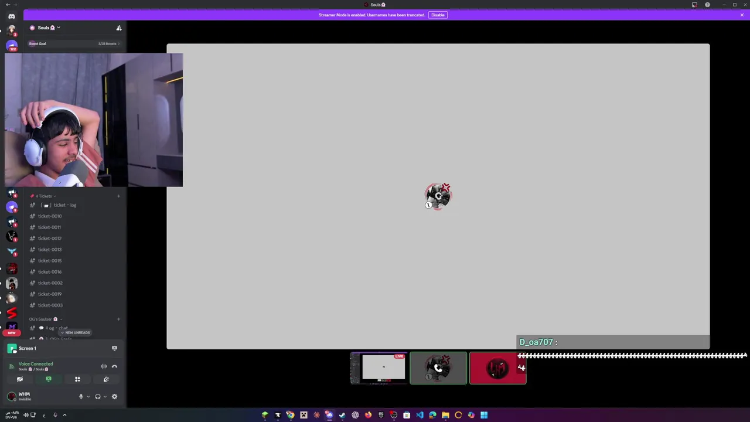Open microphone input options arrow

(x=88, y=397)
